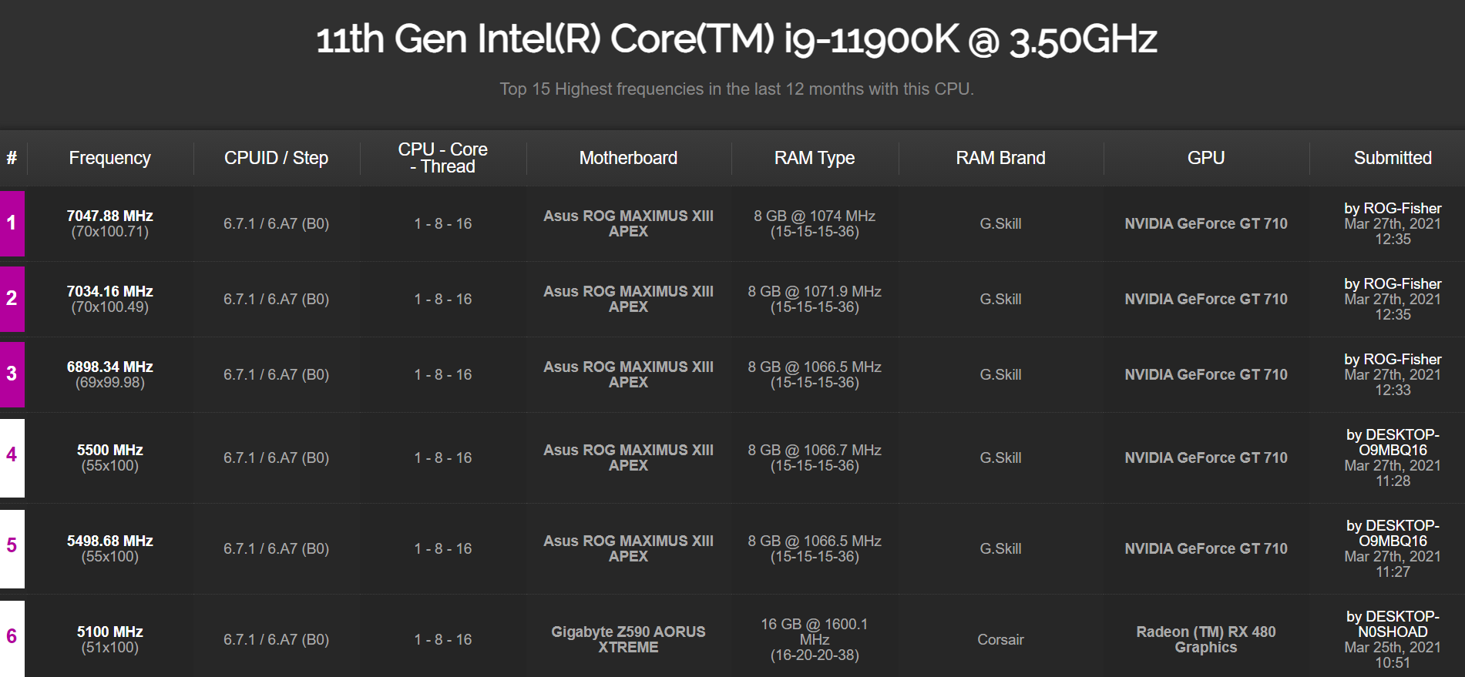Open Gigabyte Z590 AORUS XTREME motherboard link
The image size is (1465, 677).
click(x=628, y=639)
